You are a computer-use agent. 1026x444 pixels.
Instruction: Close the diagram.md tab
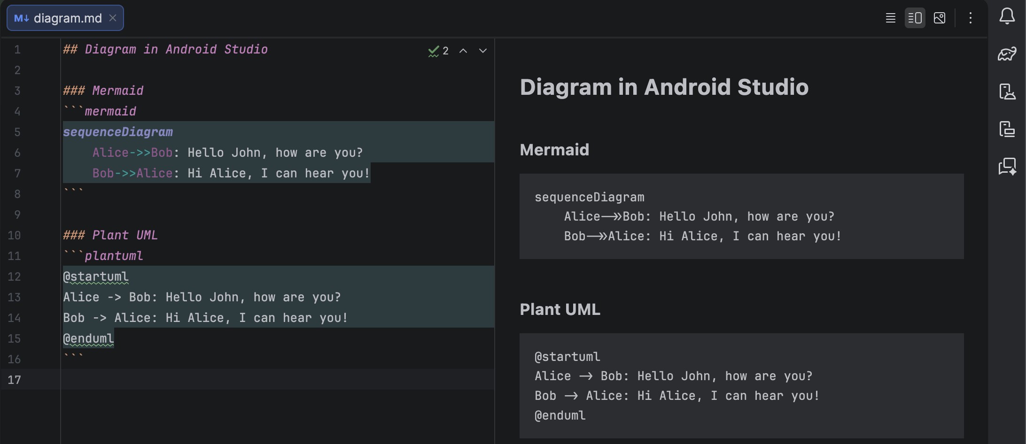113,18
